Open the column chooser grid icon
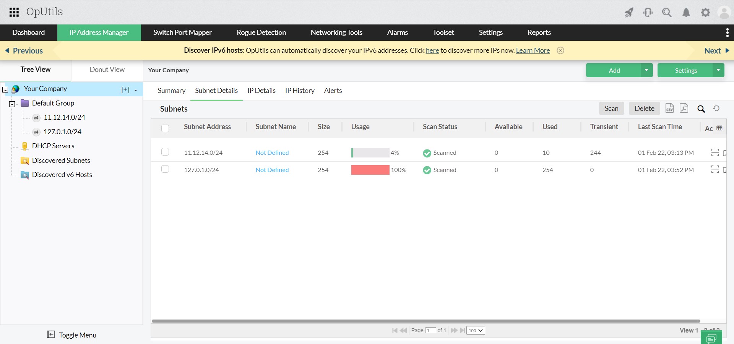The image size is (734, 344). click(x=719, y=128)
